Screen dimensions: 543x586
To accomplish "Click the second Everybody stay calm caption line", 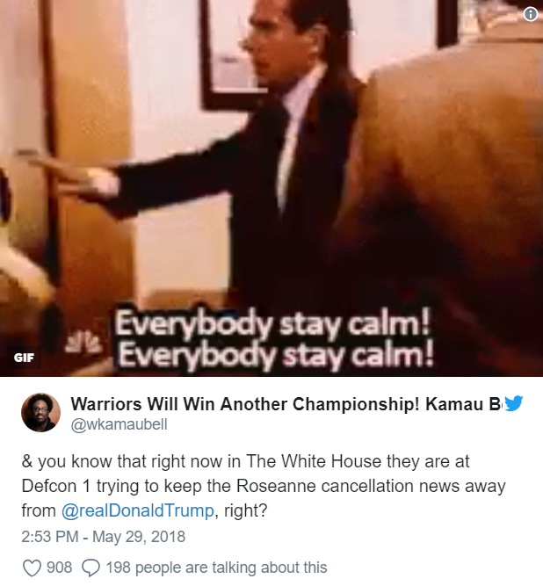I will 275,353.
